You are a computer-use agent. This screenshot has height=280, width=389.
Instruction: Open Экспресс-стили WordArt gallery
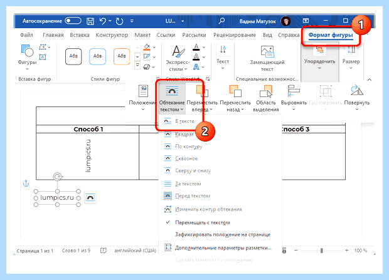pyautogui.click(x=178, y=58)
